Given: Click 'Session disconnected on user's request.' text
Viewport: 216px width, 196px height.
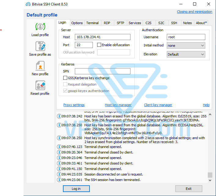Looking at the screenshot, I should [114, 174].
